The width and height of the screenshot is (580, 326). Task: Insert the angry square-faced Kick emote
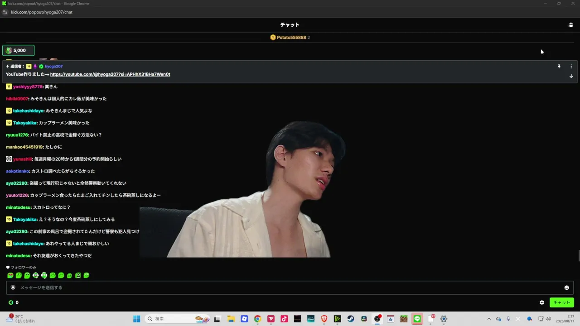point(78,275)
